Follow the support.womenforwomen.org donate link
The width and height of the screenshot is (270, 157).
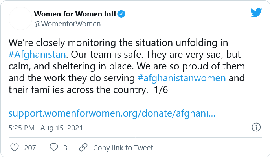tap(112, 114)
